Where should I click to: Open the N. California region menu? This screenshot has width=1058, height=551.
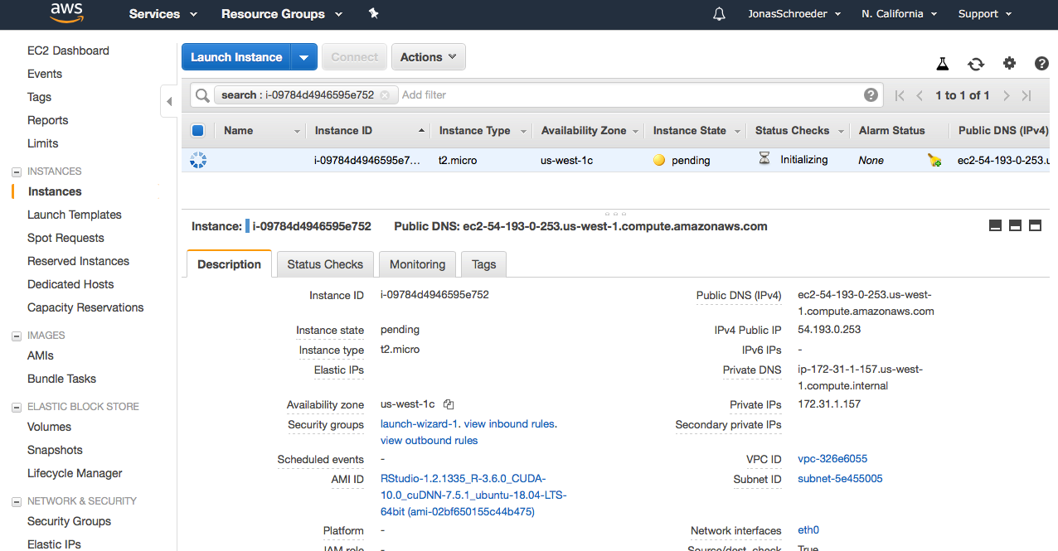coord(899,14)
